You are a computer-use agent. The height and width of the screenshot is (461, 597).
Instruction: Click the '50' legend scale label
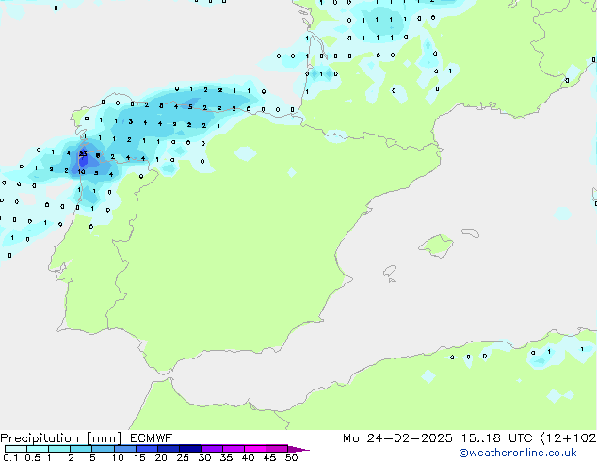(291, 457)
